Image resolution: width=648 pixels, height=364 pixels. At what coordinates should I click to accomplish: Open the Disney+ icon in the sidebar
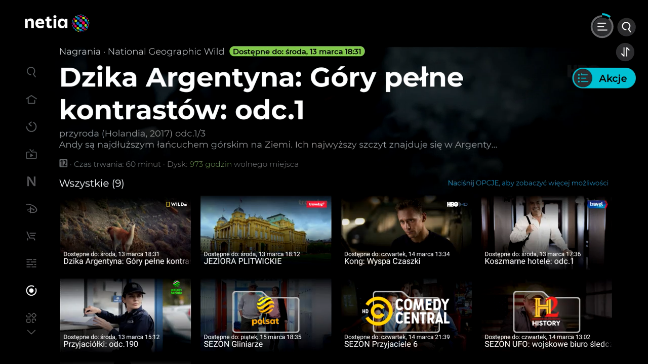(x=31, y=209)
